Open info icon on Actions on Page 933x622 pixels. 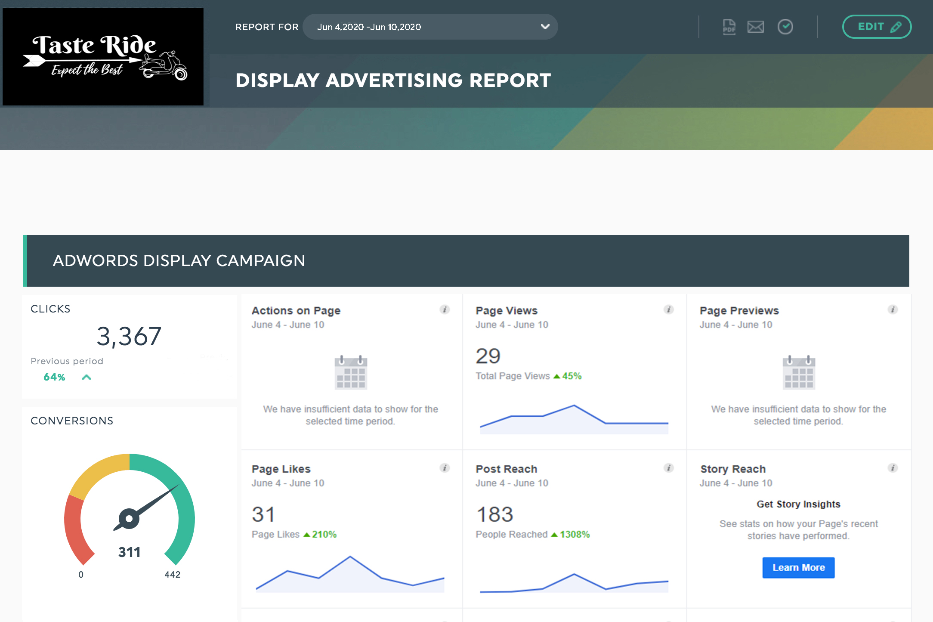[445, 309]
